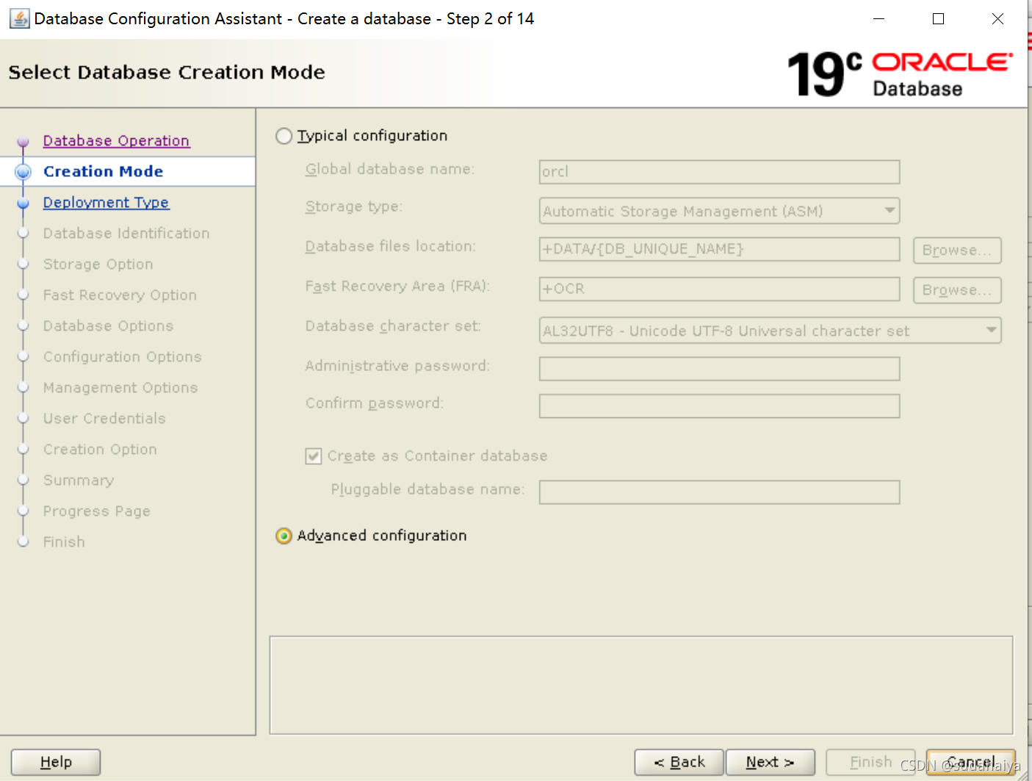Toggle Create as Container database checkbox
This screenshot has width=1032, height=781.
[314, 456]
